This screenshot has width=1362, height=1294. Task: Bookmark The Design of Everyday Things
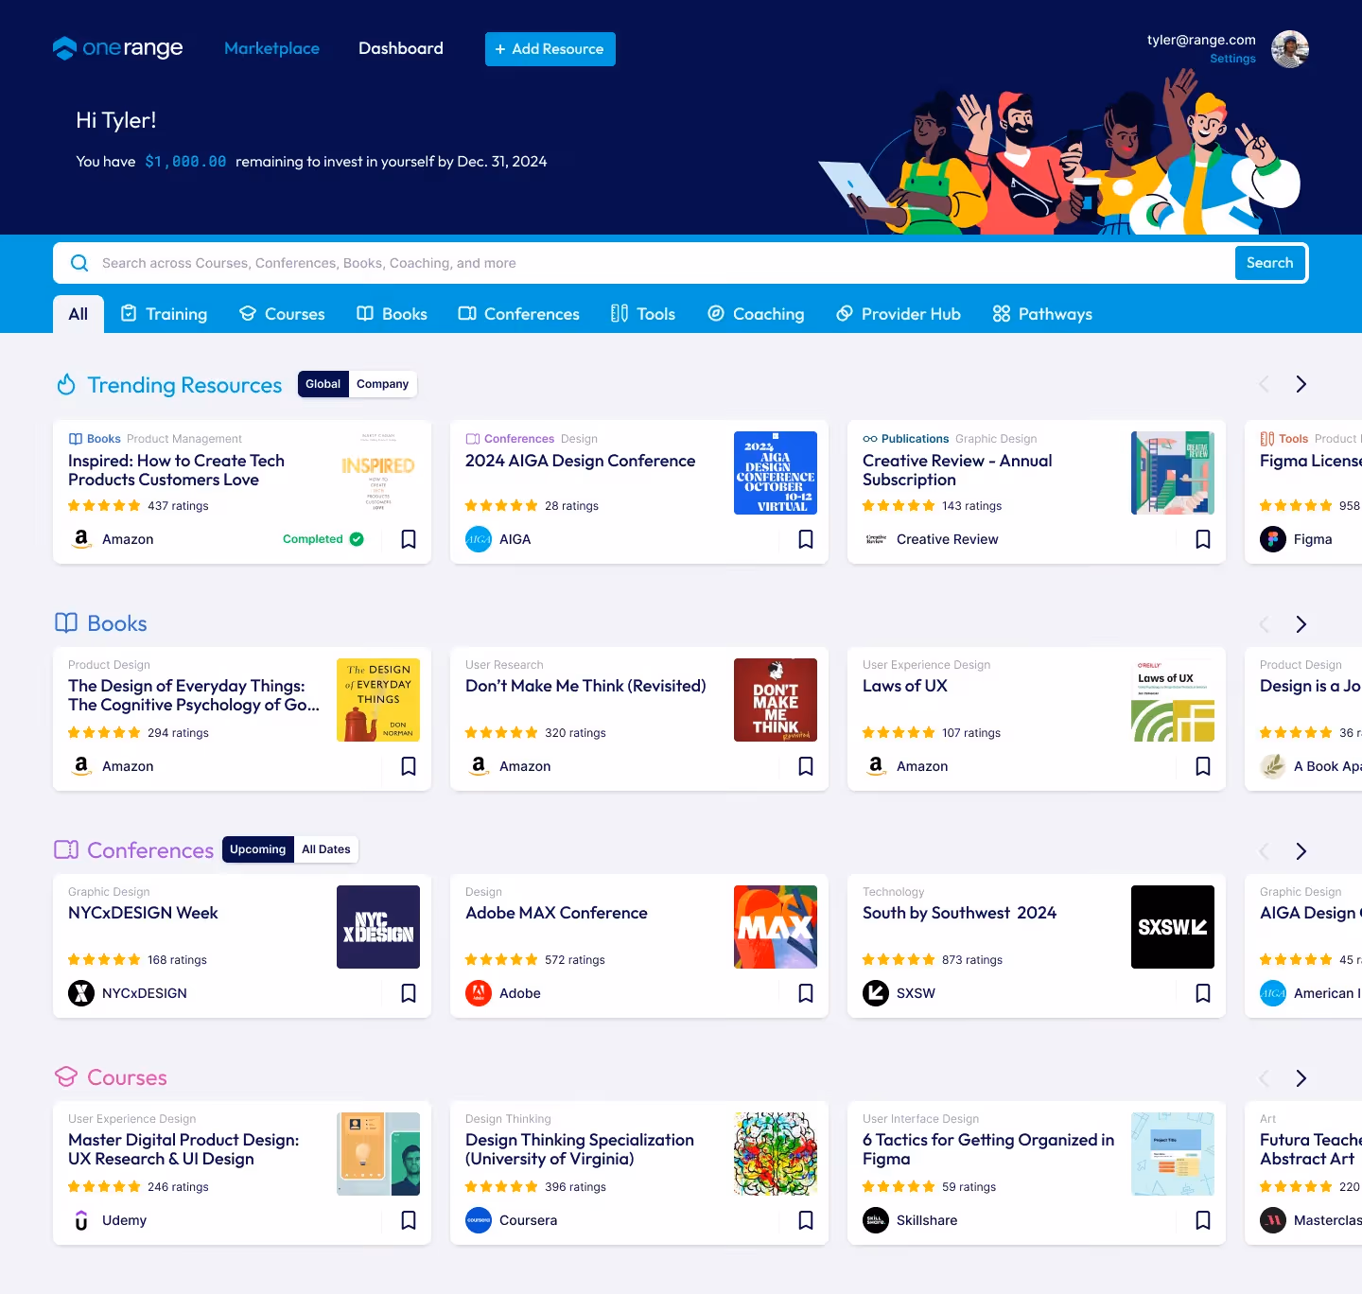[409, 766]
